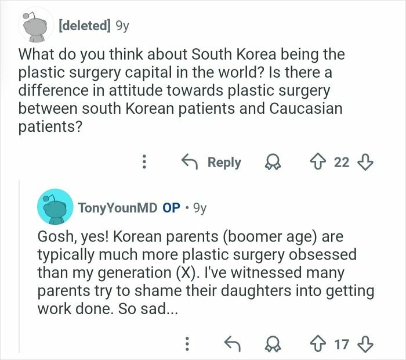Open three-dot menu on TonyYounMD's reply
The image size is (406, 360).
187,344
